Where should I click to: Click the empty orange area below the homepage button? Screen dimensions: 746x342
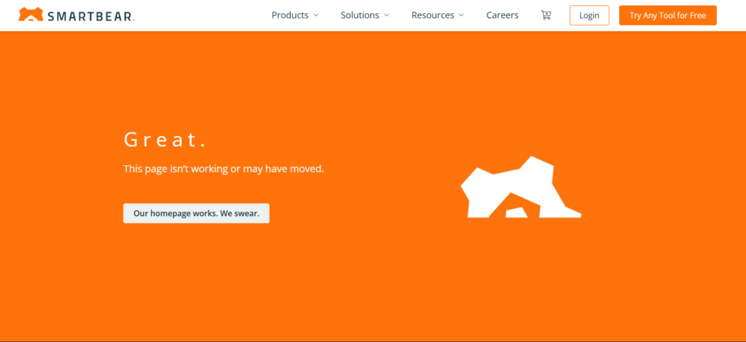click(x=196, y=277)
